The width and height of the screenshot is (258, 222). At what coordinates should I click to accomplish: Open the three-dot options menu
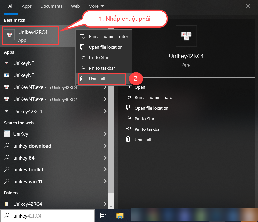(235, 6)
